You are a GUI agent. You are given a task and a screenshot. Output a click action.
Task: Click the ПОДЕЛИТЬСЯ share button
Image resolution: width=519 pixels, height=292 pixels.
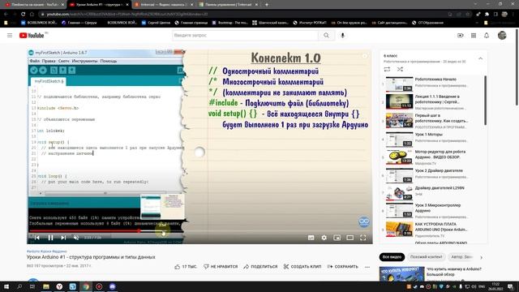[x=260, y=267]
